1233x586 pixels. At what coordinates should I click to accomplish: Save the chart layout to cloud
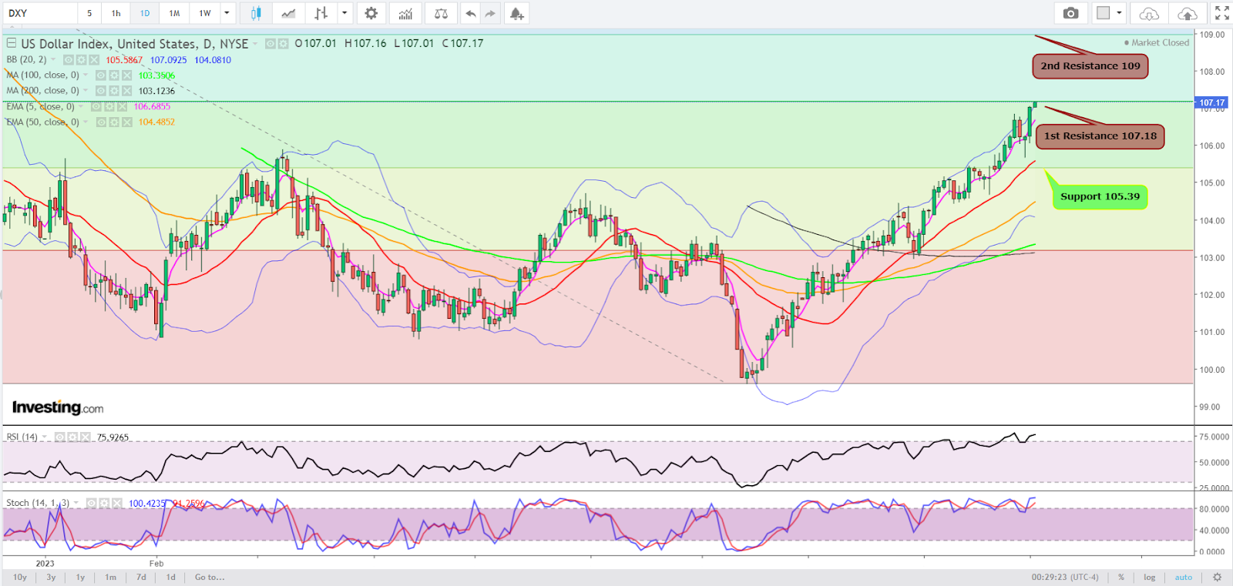coord(1188,13)
